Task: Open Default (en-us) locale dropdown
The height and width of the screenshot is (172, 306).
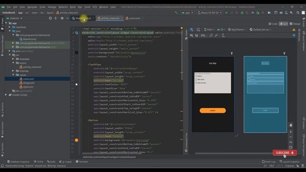Action: 261,30
